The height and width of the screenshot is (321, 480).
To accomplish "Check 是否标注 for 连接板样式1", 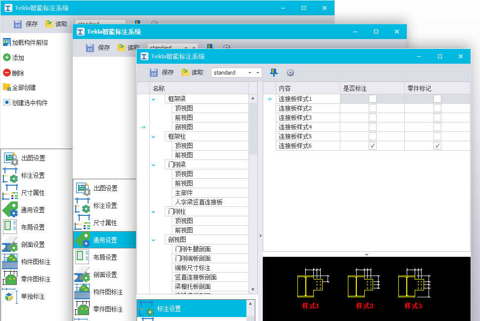I will tap(373, 99).
